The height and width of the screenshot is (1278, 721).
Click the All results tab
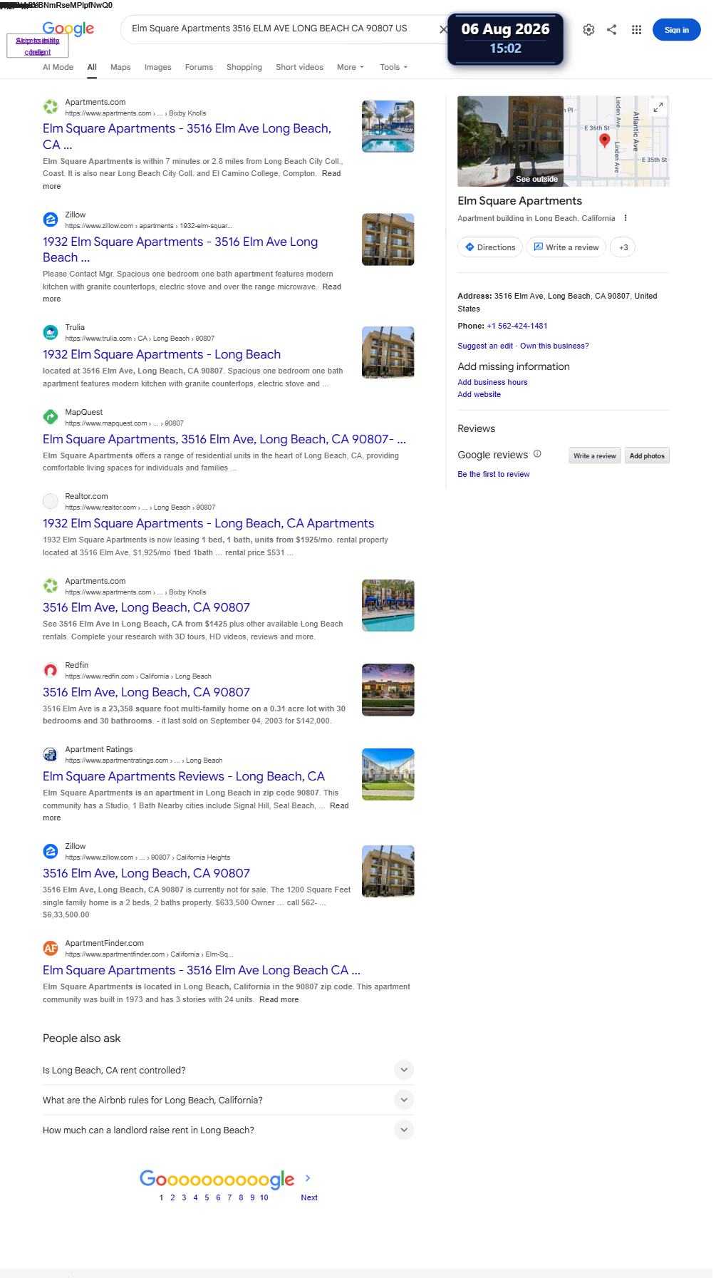click(x=92, y=67)
